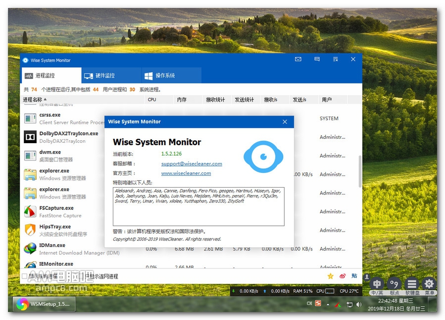This screenshot has height=320, width=445.
Task: Switch to the 操作系统 tab
Action: click(171, 76)
